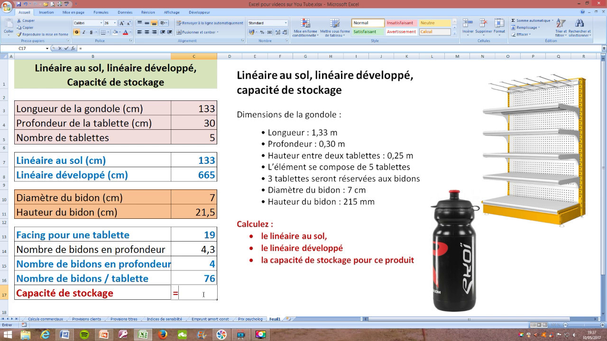Align text right
607x341 pixels.
click(155, 32)
